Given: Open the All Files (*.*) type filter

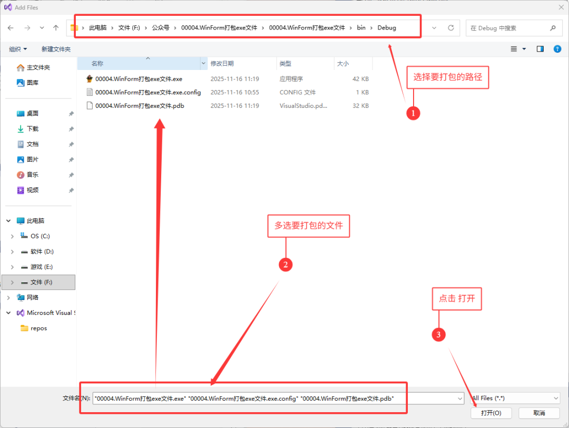Looking at the screenshot, I should click(x=516, y=399).
